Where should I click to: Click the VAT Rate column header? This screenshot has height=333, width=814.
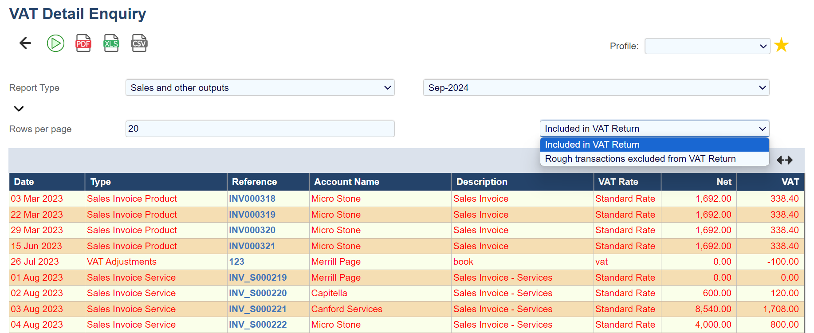(618, 182)
